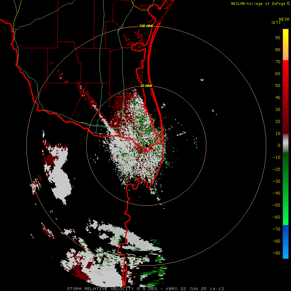The height and width of the screenshot is (291, 291).
Task: Click the KBRO radar site black dot
Action: (147, 146)
